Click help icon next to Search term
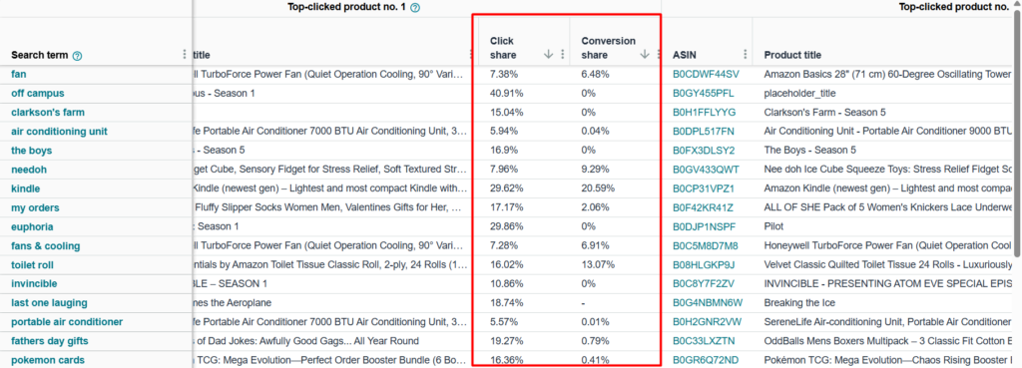 pos(78,56)
